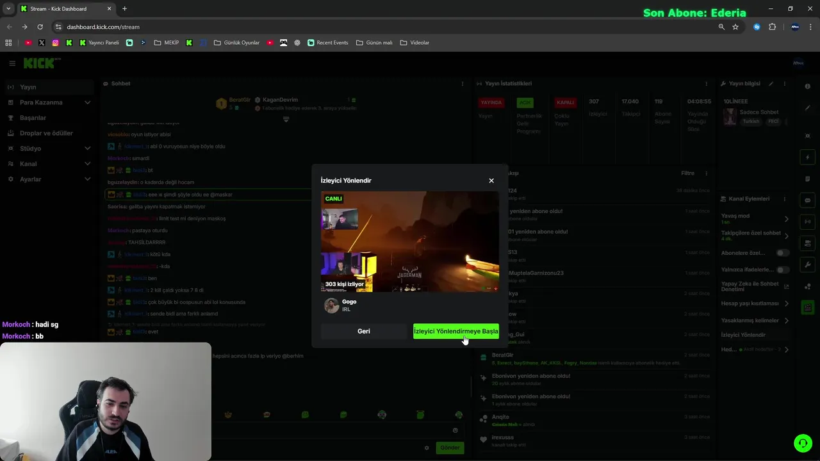Open the X bookmark
Viewport: 820px width, 461px height.
point(42,43)
